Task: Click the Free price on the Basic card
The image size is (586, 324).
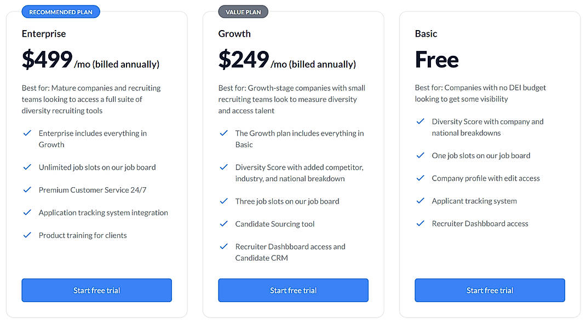Action: coord(436,59)
